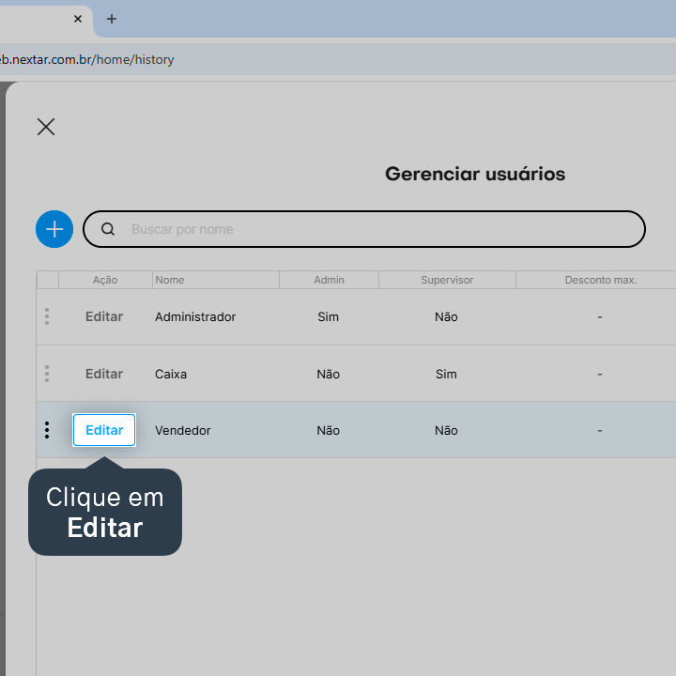This screenshot has width=676, height=676.
Task: Open the three-dot menu for Administrador row
Action: coord(47,316)
